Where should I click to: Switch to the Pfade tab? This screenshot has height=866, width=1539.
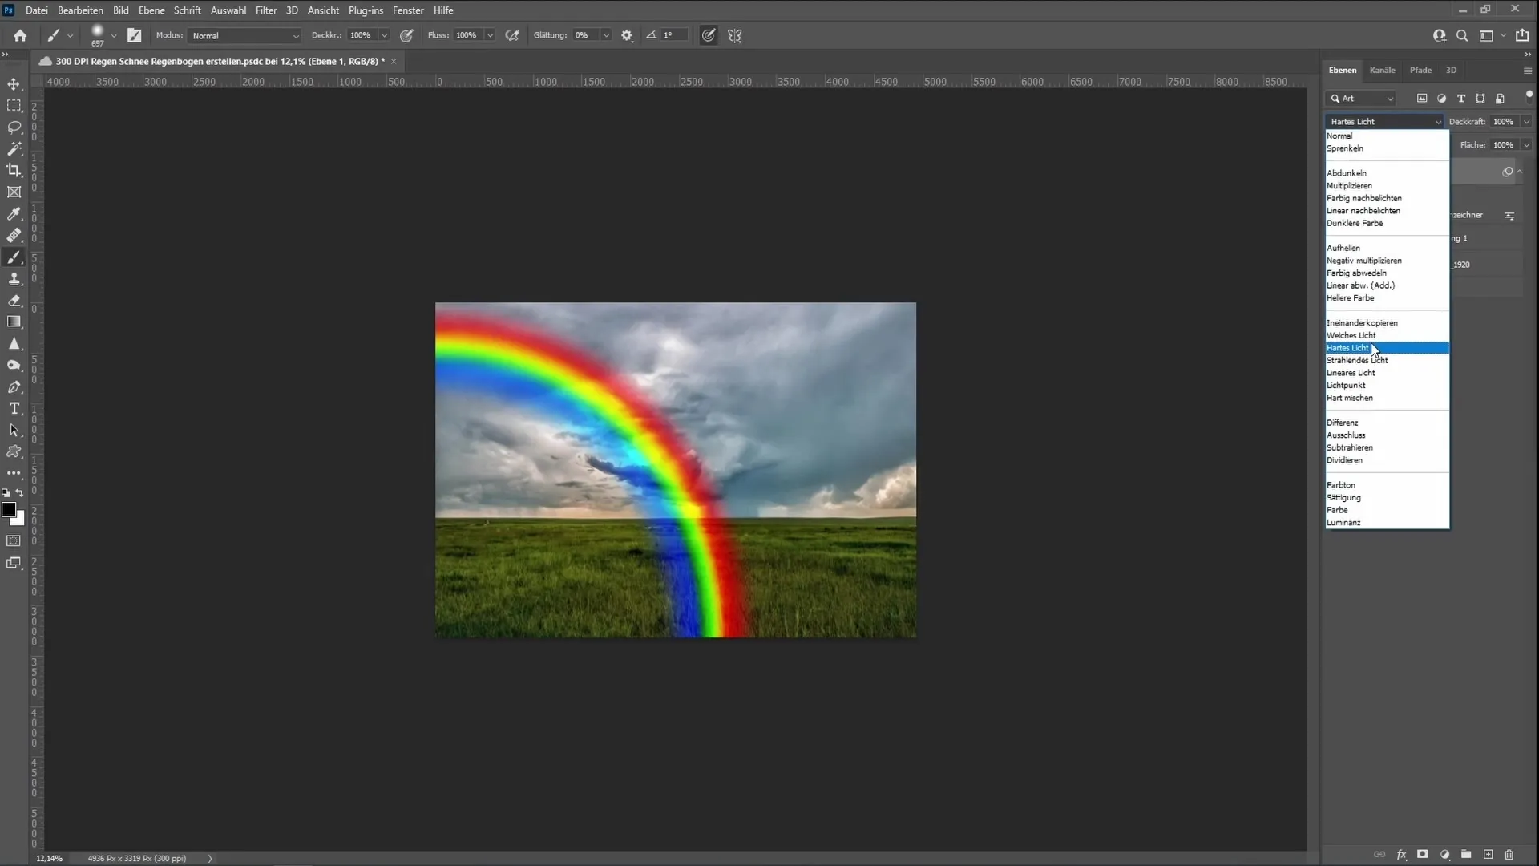point(1420,71)
